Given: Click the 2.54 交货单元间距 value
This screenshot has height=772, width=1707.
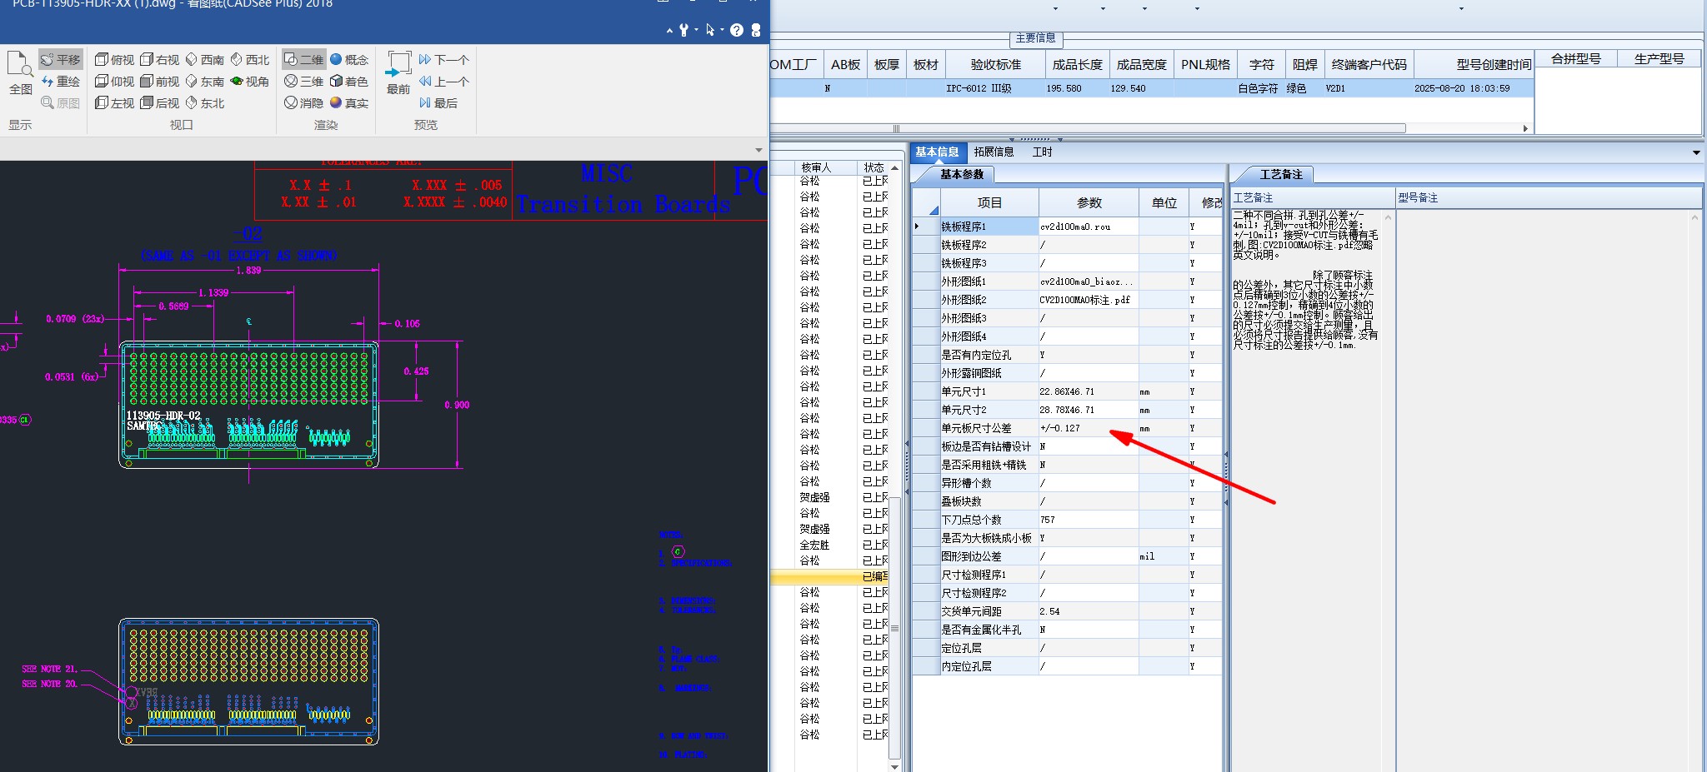Looking at the screenshot, I should click(1089, 611).
